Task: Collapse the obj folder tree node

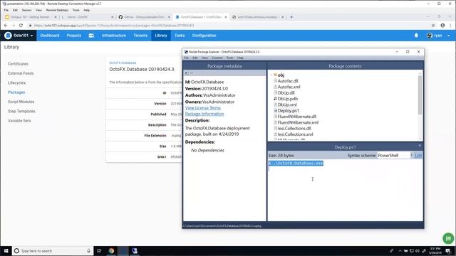Action: 271,75
